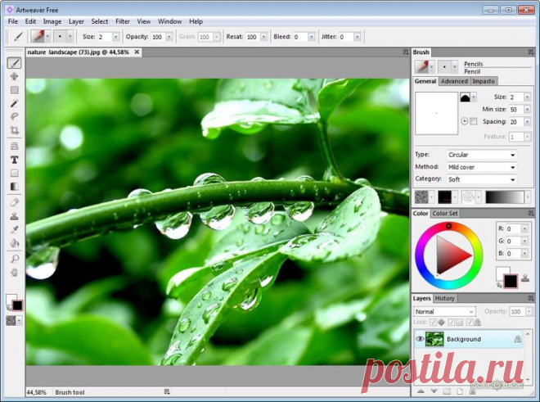The width and height of the screenshot is (540, 402).
Task: Open the brush tip picker in Brush panel
Action: pos(448,66)
